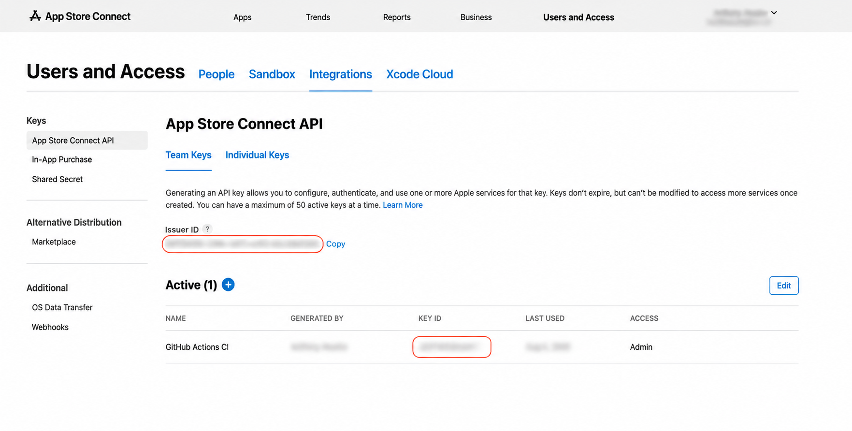
Task: Select App Store Connect API in sidebar
Action: click(87, 140)
